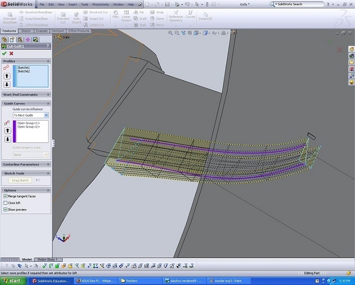Image resolution: width=355 pixels, height=285 pixels.
Task: Uncheck Merge tangent faces
Action: pyautogui.click(x=5, y=196)
